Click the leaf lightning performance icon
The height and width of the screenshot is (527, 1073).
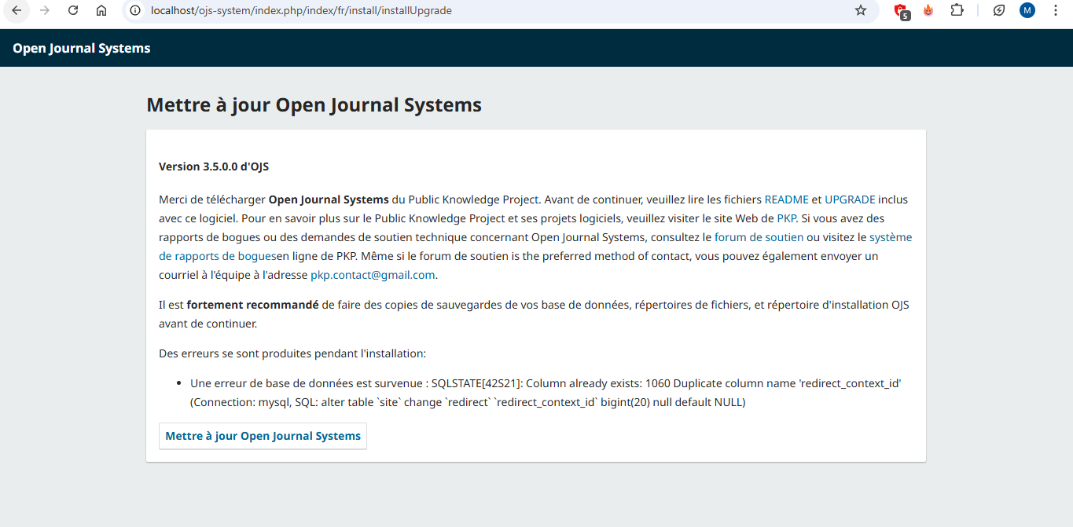(x=999, y=10)
